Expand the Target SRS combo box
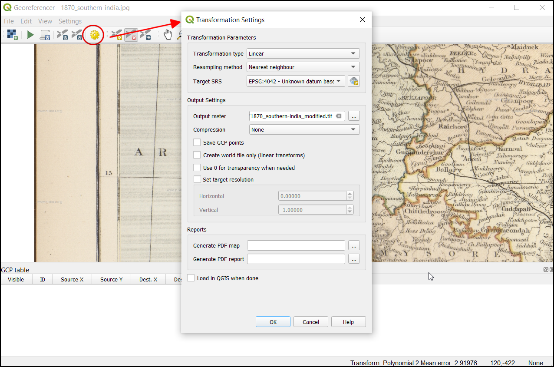Image resolution: width=554 pixels, height=367 pixels. pyautogui.click(x=296, y=81)
